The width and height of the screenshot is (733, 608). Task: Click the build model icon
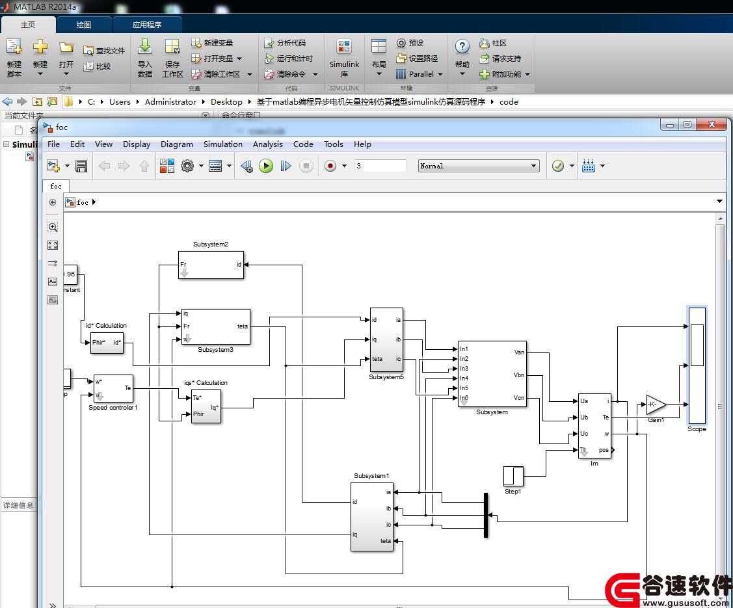(x=589, y=166)
